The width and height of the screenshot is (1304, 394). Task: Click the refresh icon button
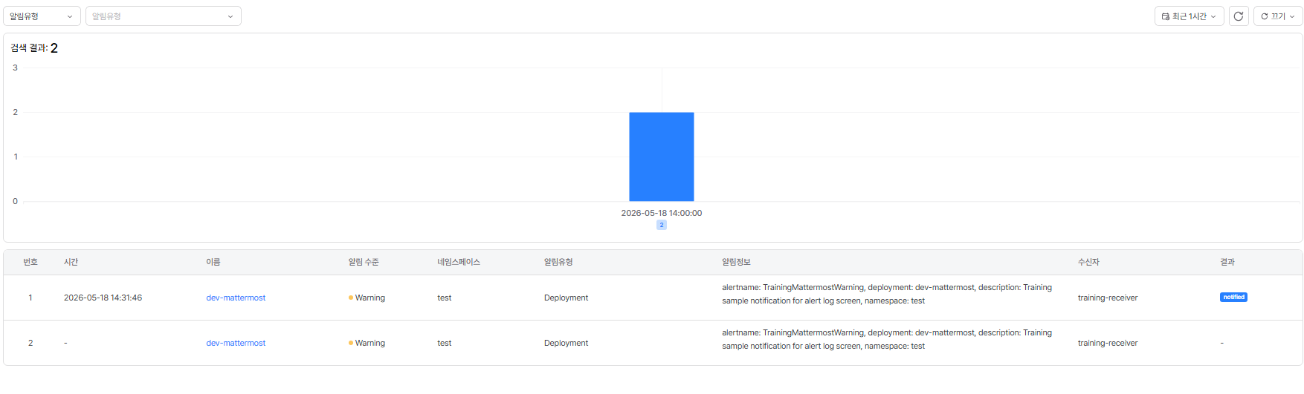coord(1239,16)
